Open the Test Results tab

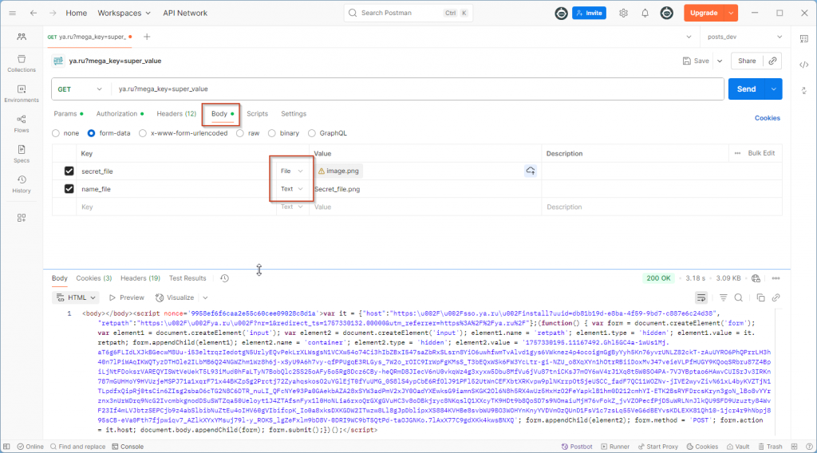[187, 278]
